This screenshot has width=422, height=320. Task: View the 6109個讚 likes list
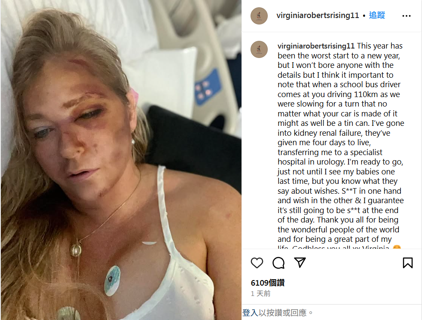(x=268, y=283)
